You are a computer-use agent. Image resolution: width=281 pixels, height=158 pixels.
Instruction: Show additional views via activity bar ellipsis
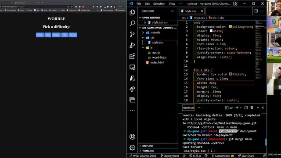(132, 111)
